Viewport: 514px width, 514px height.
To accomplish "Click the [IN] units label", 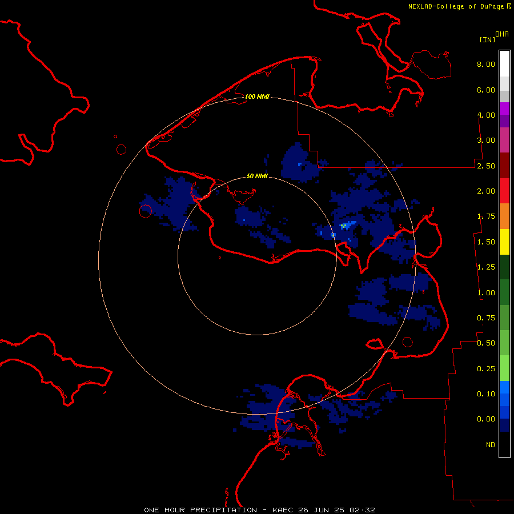I will point(487,39).
